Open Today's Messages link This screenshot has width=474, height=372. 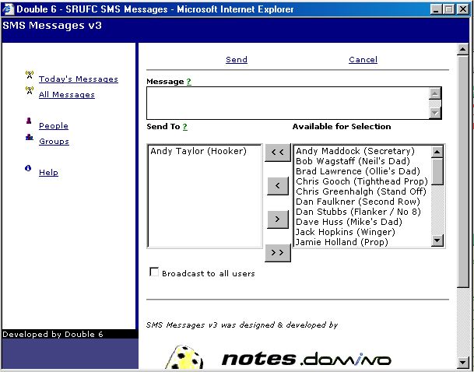click(79, 79)
